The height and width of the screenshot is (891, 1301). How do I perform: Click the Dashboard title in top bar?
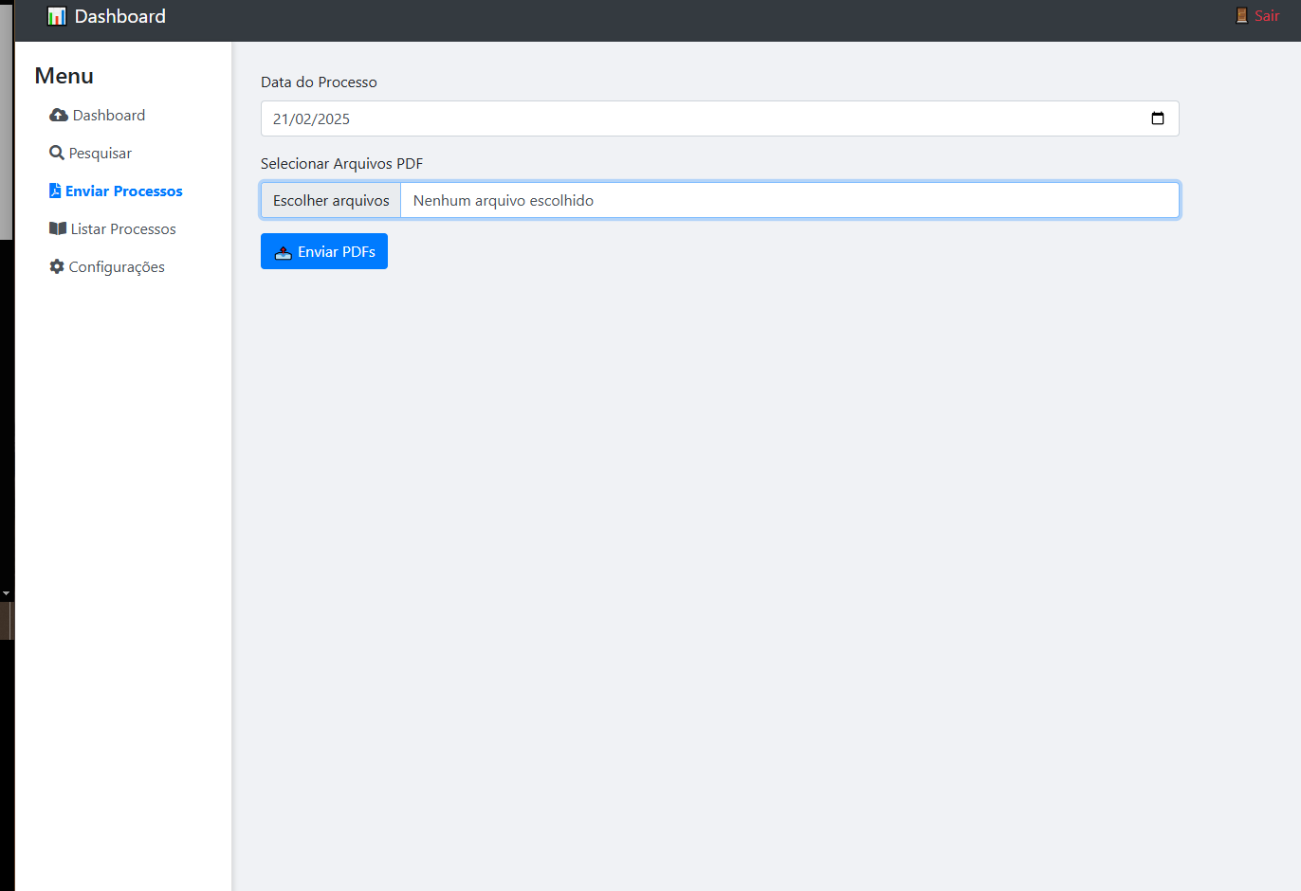click(x=120, y=16)
